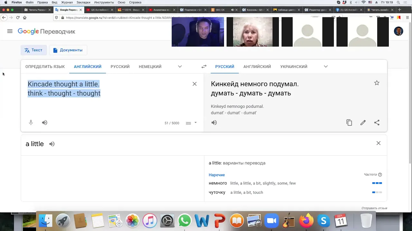The height and width of the screenshot is (231, 412).
Task: Open the Google account avatar
Action: 398,31
